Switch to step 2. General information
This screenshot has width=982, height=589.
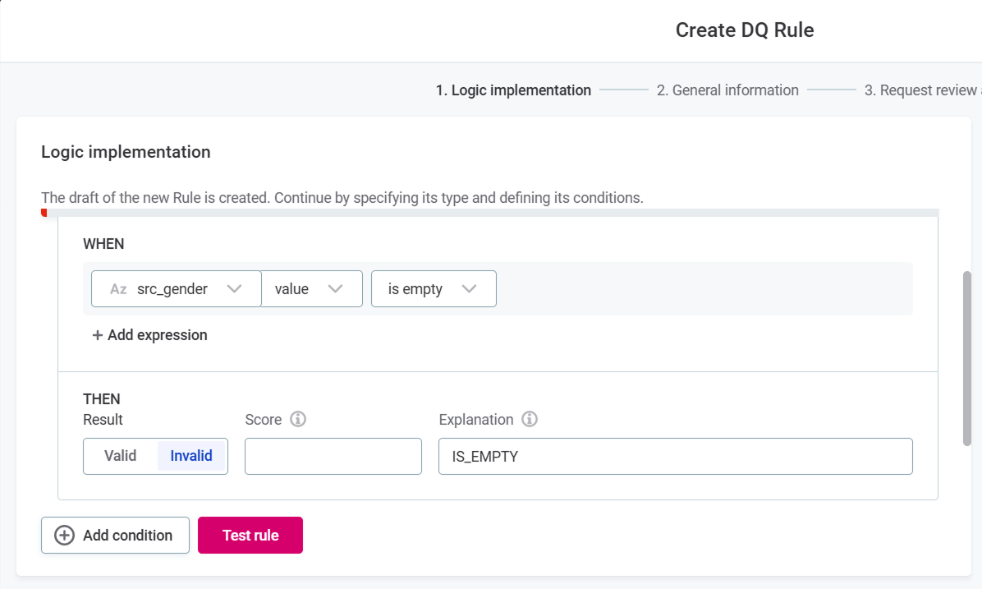click(727, 90)
